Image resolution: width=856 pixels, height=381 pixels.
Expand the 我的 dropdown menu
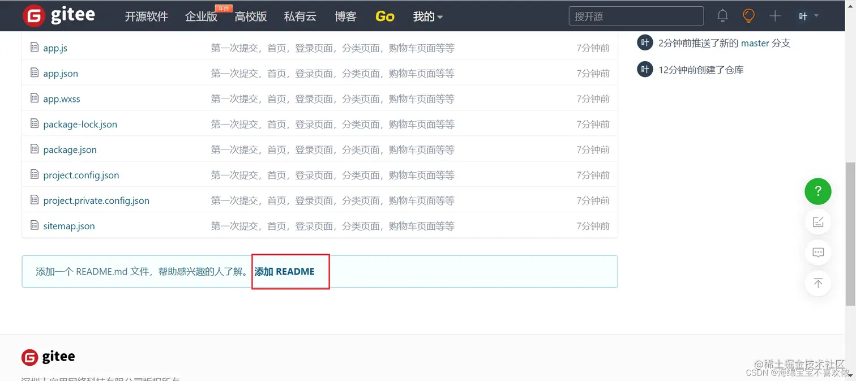click(x=428, y=16)
